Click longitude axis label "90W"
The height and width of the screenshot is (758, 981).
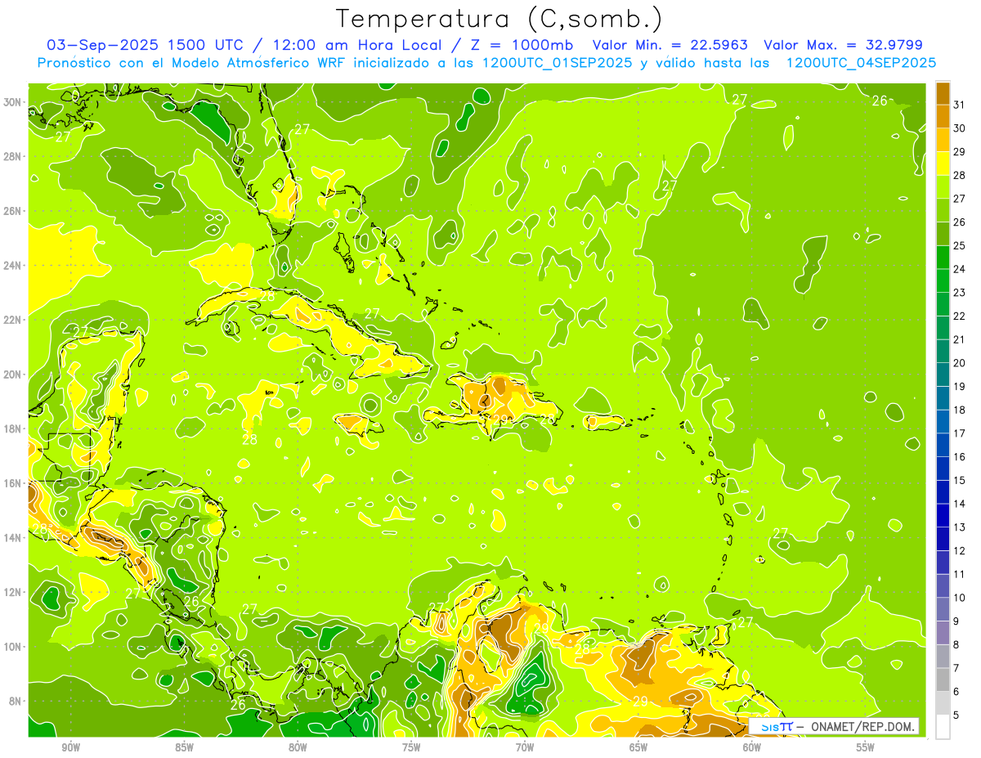(x=70, y=747)
